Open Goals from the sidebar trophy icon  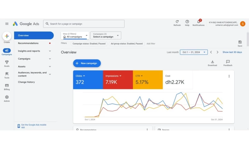[x=7, y=62]
